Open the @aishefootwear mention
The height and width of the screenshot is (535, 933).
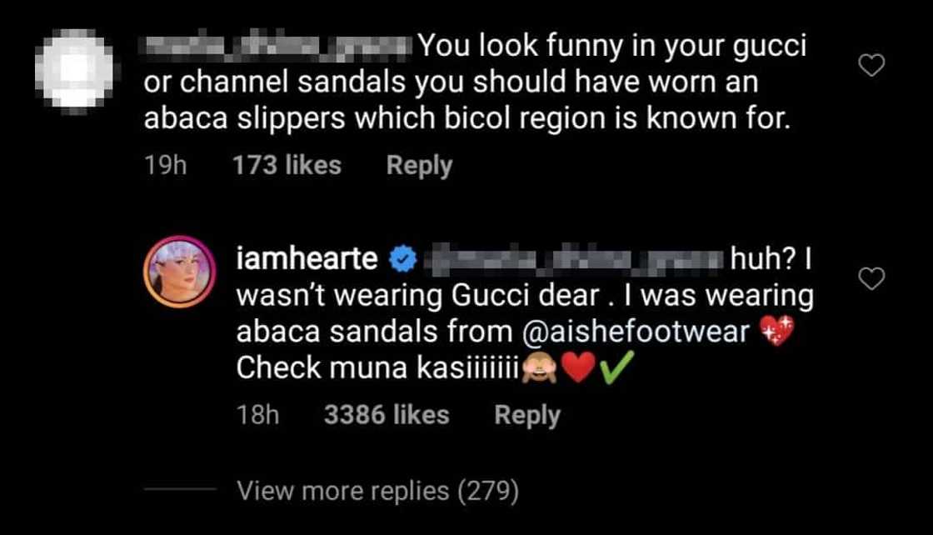click(x=636, y=332)
